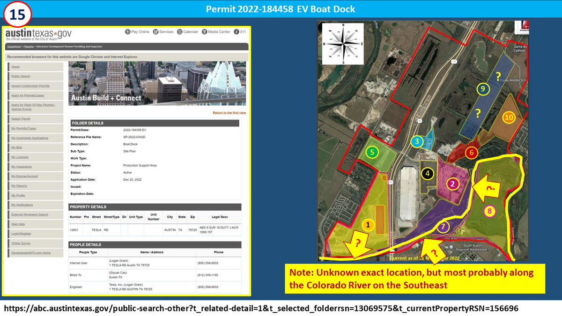Click the Tesla, Inc. (Logan Grant) entry
Image resolution: width=562 pixels, height=316 pixels.
tap(129, 285)
